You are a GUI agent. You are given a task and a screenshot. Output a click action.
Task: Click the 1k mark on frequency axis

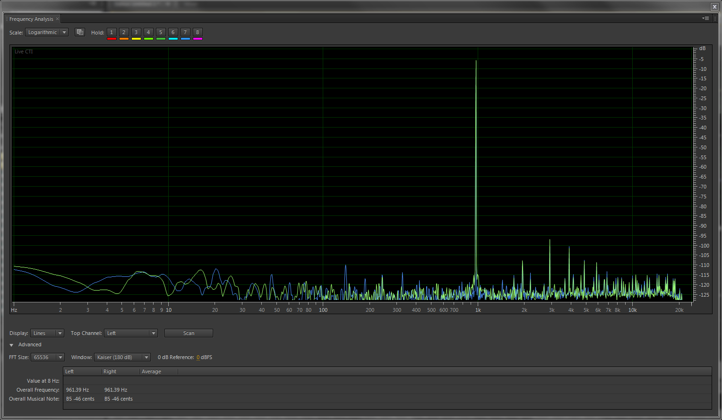[478, 310]
